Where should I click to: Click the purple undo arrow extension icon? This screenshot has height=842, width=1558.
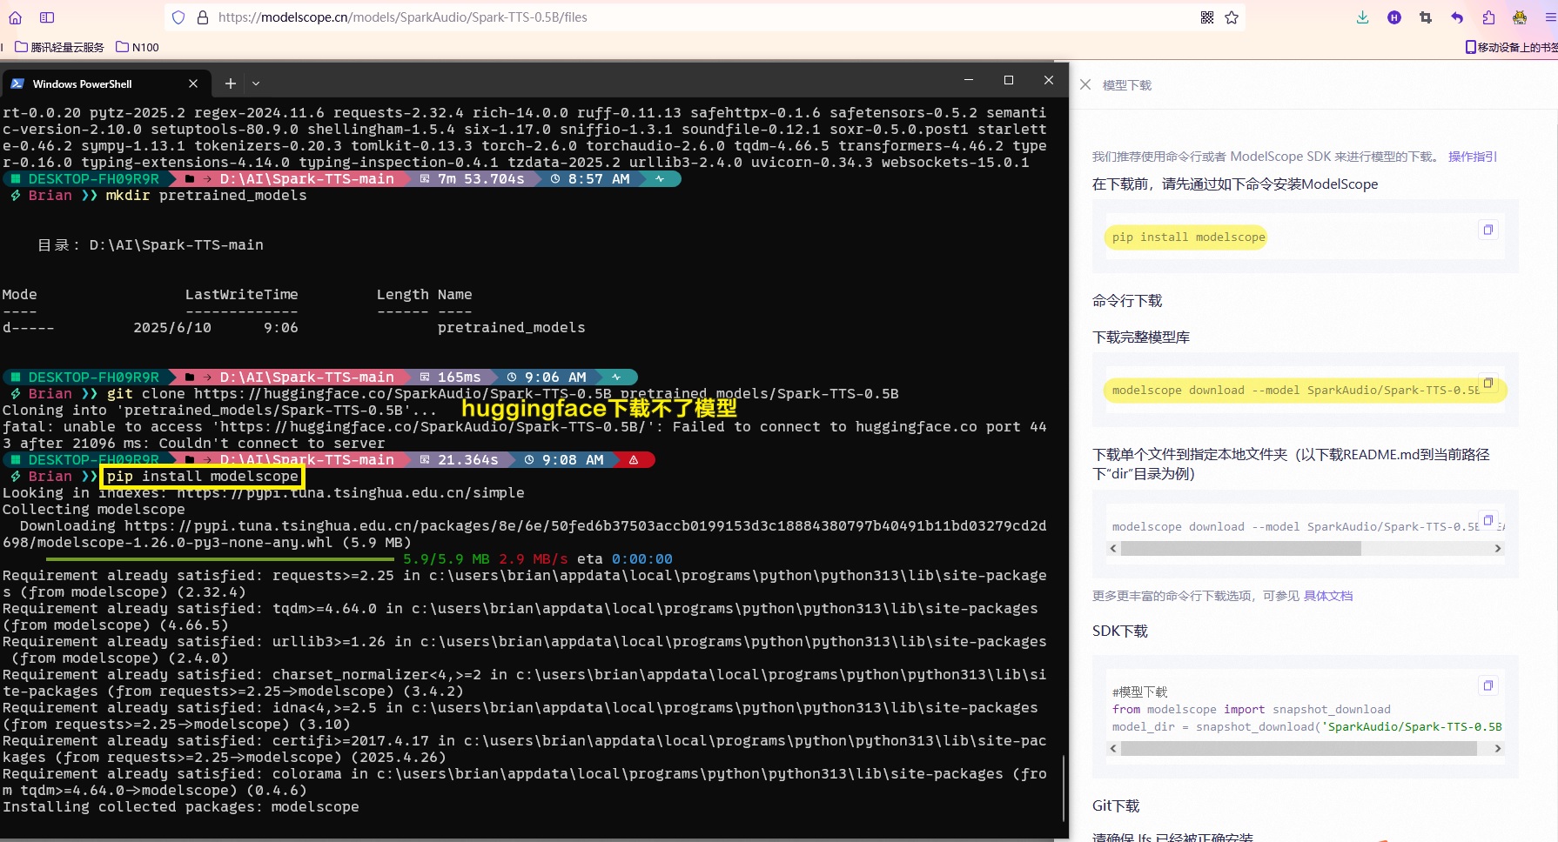(1457, 17)
